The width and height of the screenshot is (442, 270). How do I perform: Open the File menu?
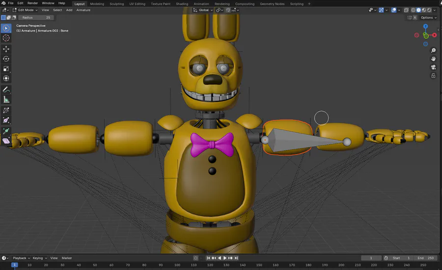click(11, 3)
